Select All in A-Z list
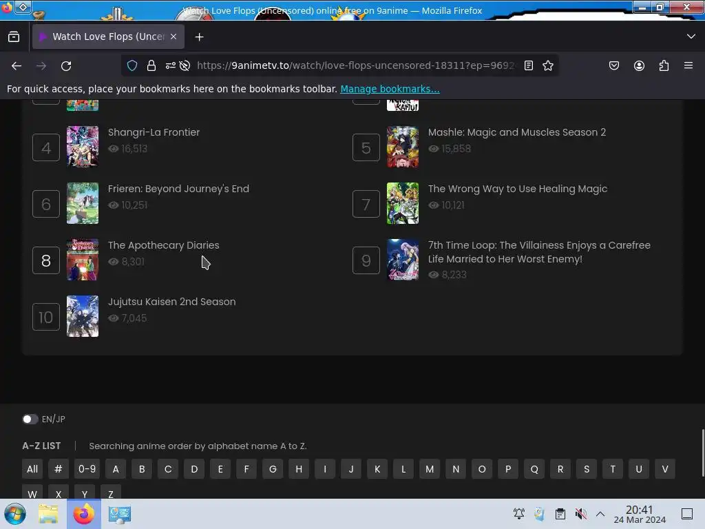 32,469
